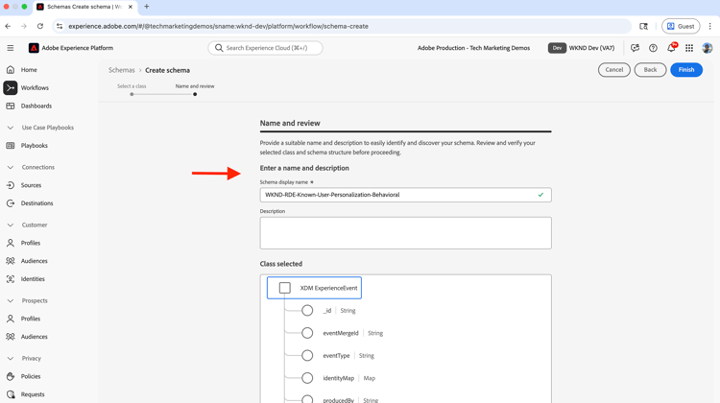The height and width of the screenshot is (403, 720).
Task: Click the Select a class step marker
Action: (132, 94)
